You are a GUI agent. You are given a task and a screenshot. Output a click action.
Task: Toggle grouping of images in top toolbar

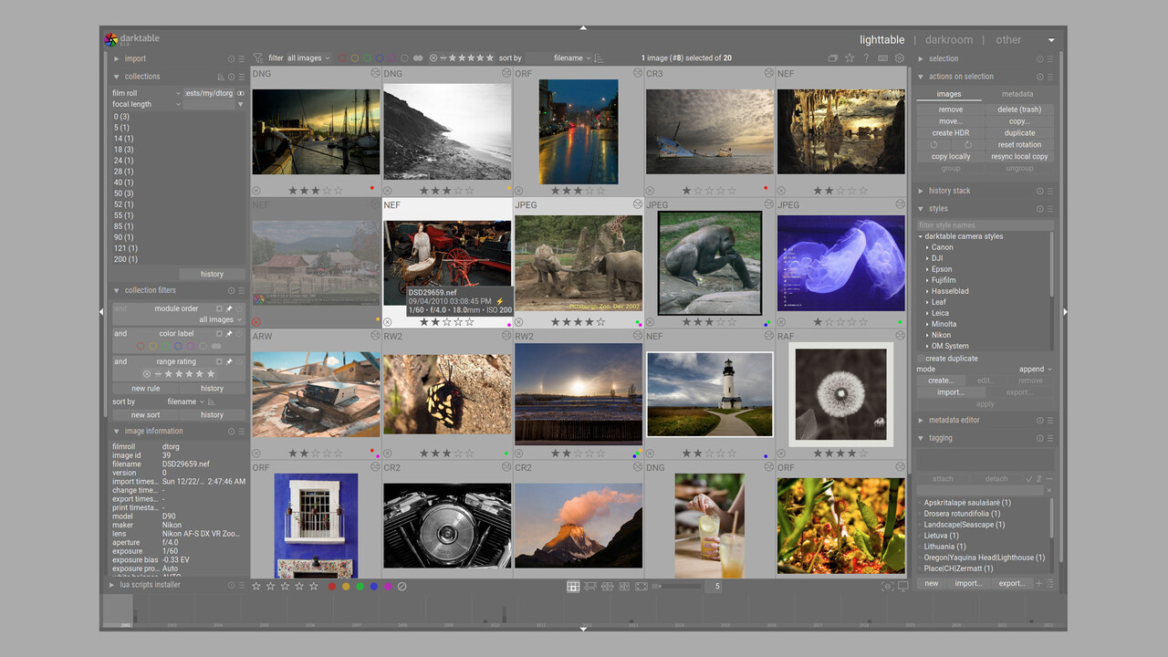(x=833, y=57)
